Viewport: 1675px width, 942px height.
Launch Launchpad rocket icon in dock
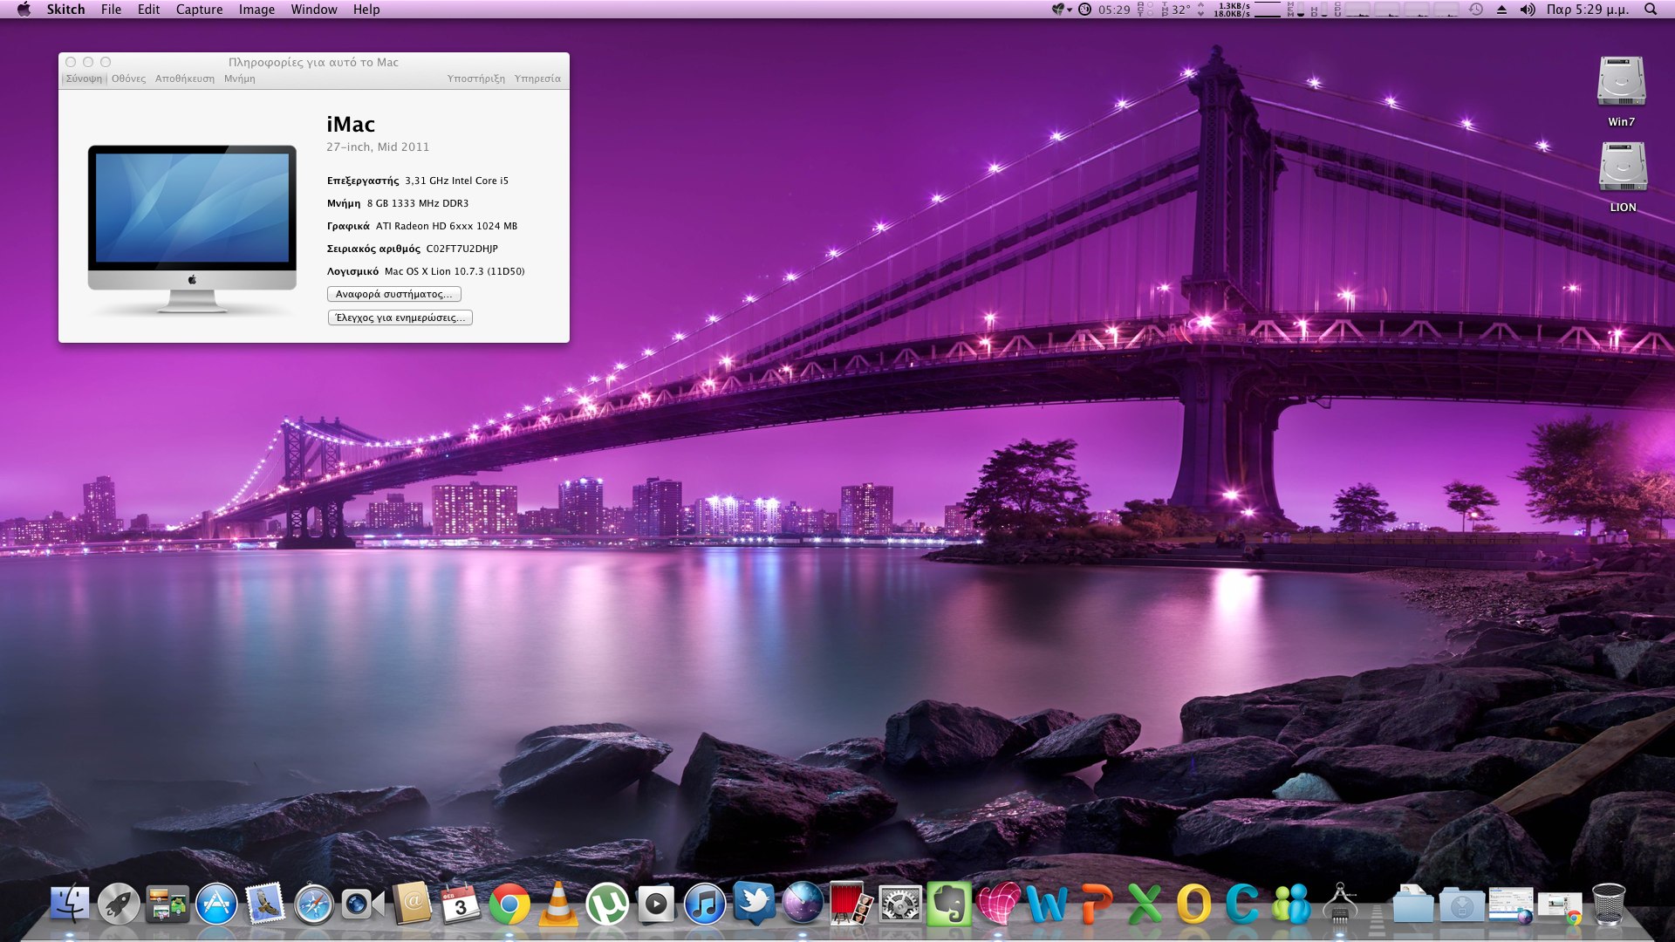[119, 904]
